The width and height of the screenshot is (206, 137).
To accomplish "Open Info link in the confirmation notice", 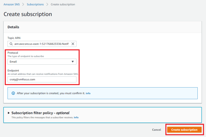I will coord(88,94).
